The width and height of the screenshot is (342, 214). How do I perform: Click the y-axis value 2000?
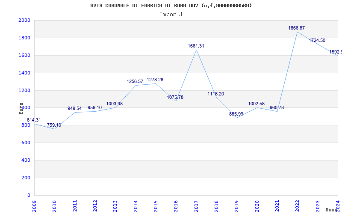click(x=24, y=20)
